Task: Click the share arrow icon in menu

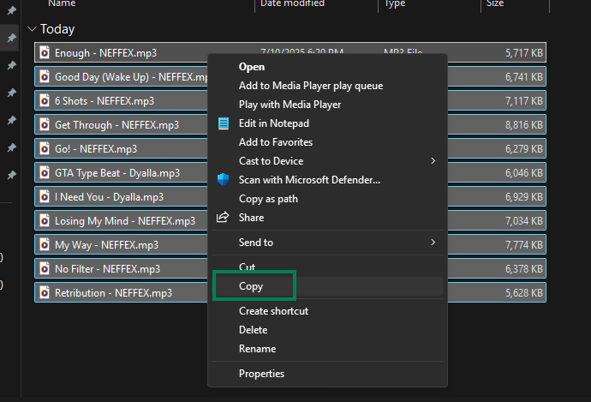Action: (x=223, y=217)
